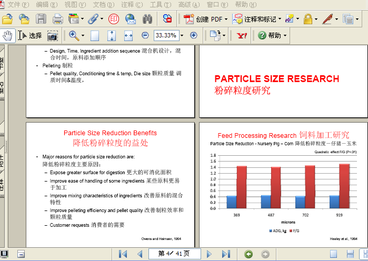Click the 帮助 toolbar button

[x=272, y=36]
